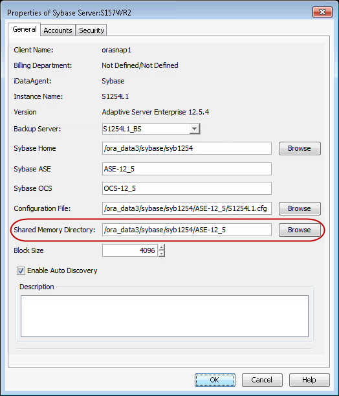Select the General tab

(24, 30)
